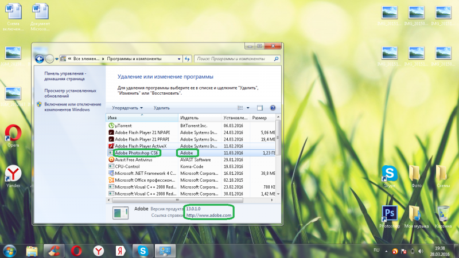Select the Фото desktop folder
This screenshot has height=258, width=459.
pos(416,176)
